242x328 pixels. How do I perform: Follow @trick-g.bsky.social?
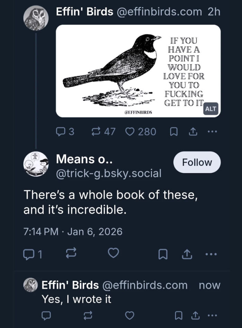click(197, 162)
